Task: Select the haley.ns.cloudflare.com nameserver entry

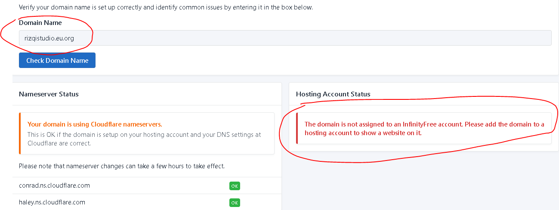Action: click(52, 202)
